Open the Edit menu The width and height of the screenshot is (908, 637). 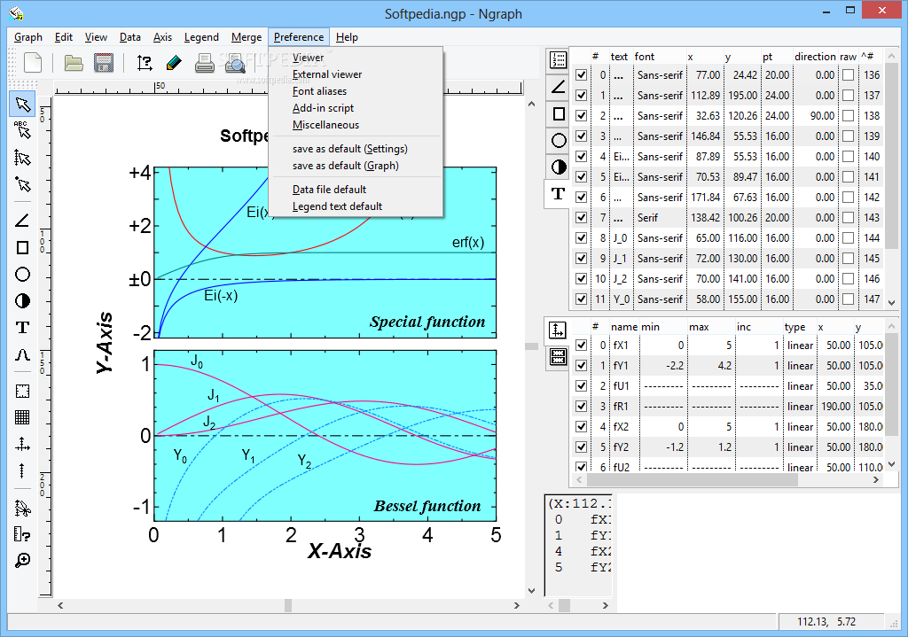(64, 37)
